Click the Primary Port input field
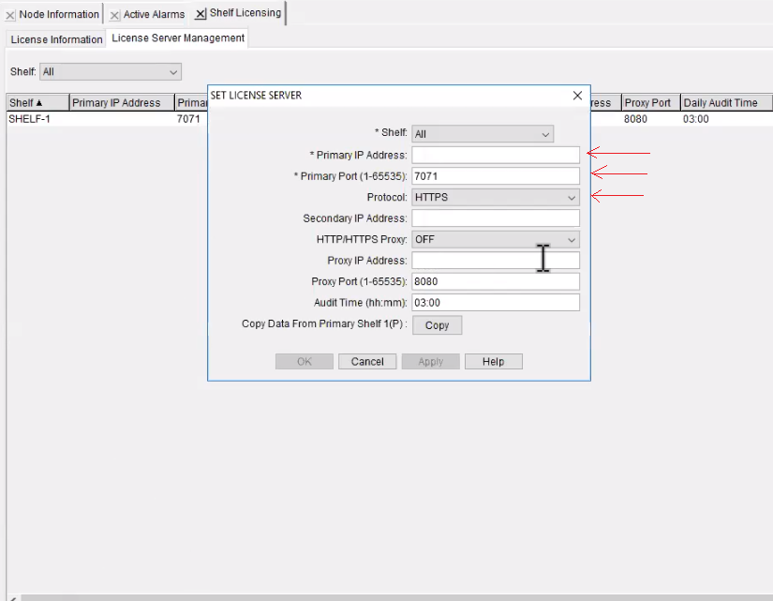773x601 pixels. pos(496,176)
